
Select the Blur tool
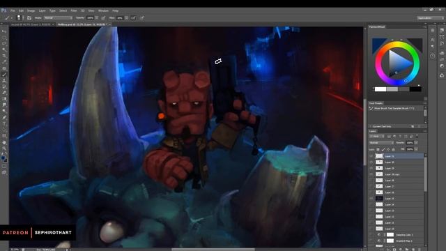pos(4,105)
